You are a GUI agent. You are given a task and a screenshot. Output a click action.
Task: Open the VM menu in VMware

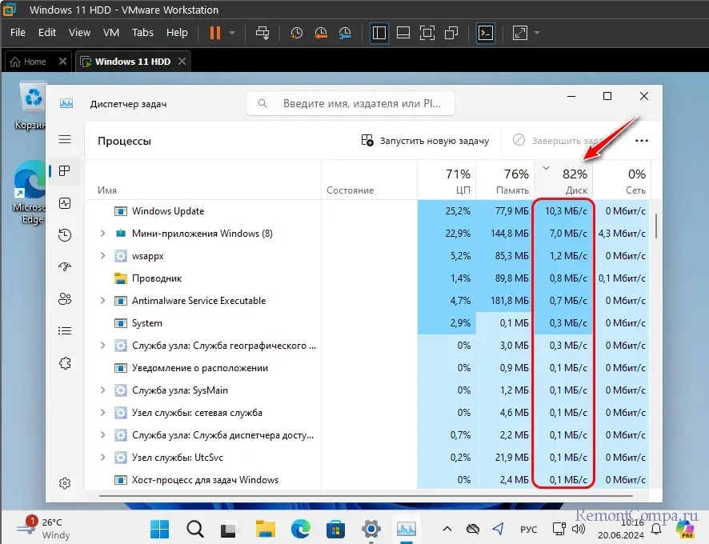point(111,33)
